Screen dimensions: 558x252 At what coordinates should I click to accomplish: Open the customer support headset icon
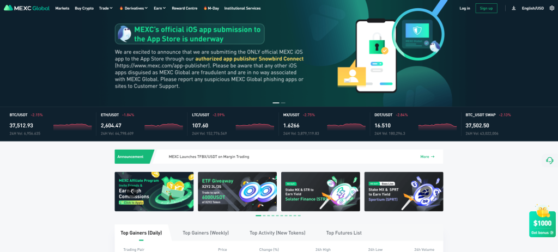tap(549, 161)
